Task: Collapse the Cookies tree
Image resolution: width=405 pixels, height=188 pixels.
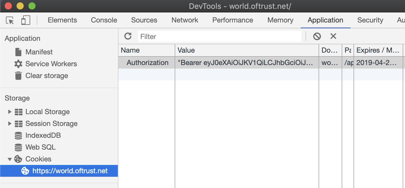Action: pyautogui.click(x=10, y=159)
